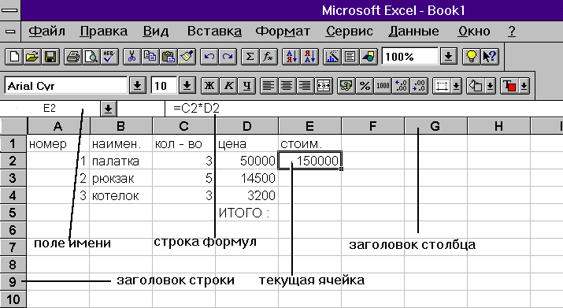Apply Percent Style icon
563x308 pixels.
[x=365, y=86]
